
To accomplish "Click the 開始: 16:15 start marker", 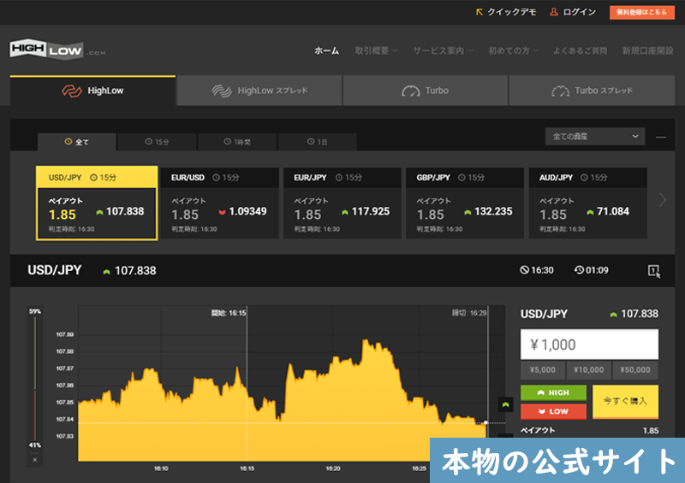I will click(x=229, y=313).
